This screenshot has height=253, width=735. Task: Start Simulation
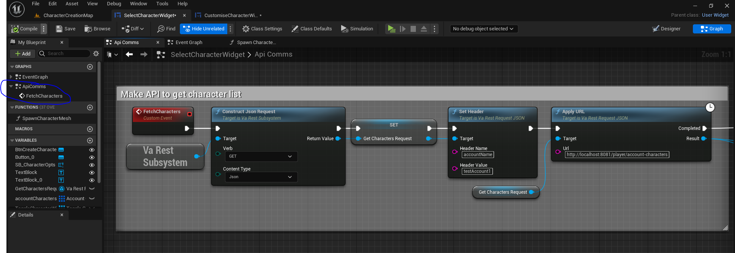(357, 29)
